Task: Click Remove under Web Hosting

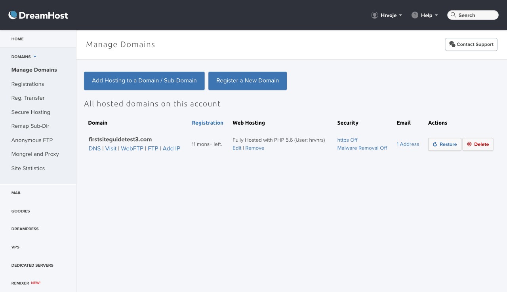Action: 255,148
